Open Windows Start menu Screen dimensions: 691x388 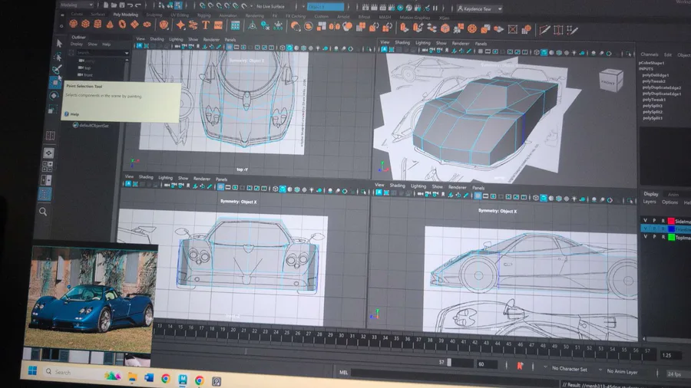(32, 371)
